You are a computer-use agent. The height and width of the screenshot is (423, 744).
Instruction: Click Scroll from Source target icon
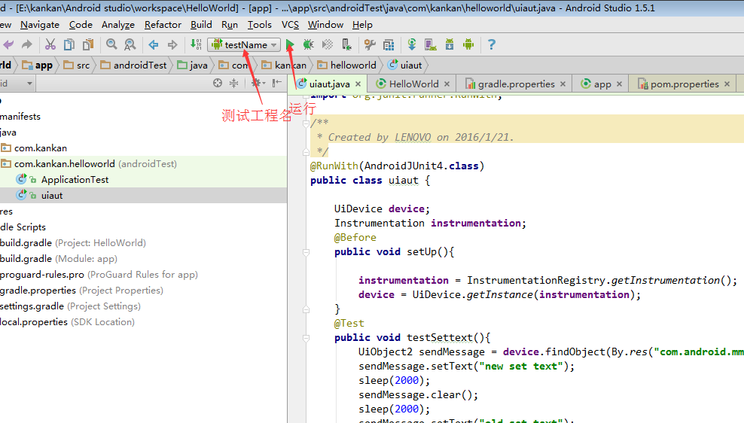218,84
